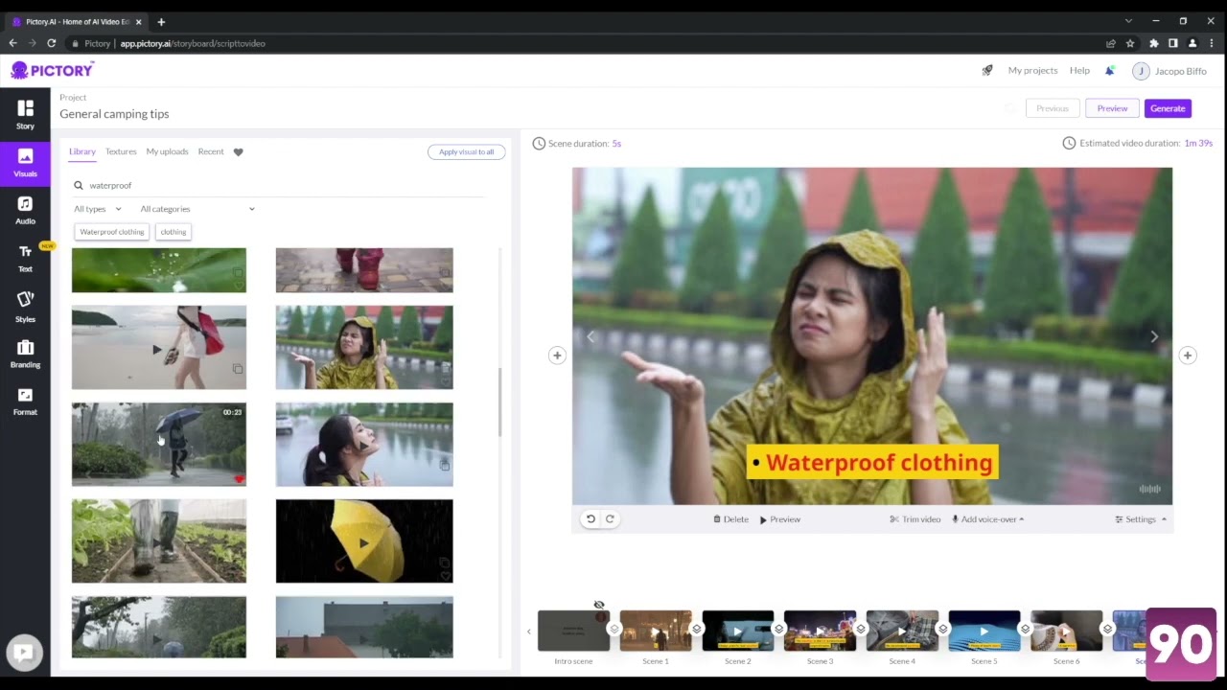The height and width of the screenshot is (690, 1227).
Task: Click the transition icon after Intro scene
Action: [614, 629]
